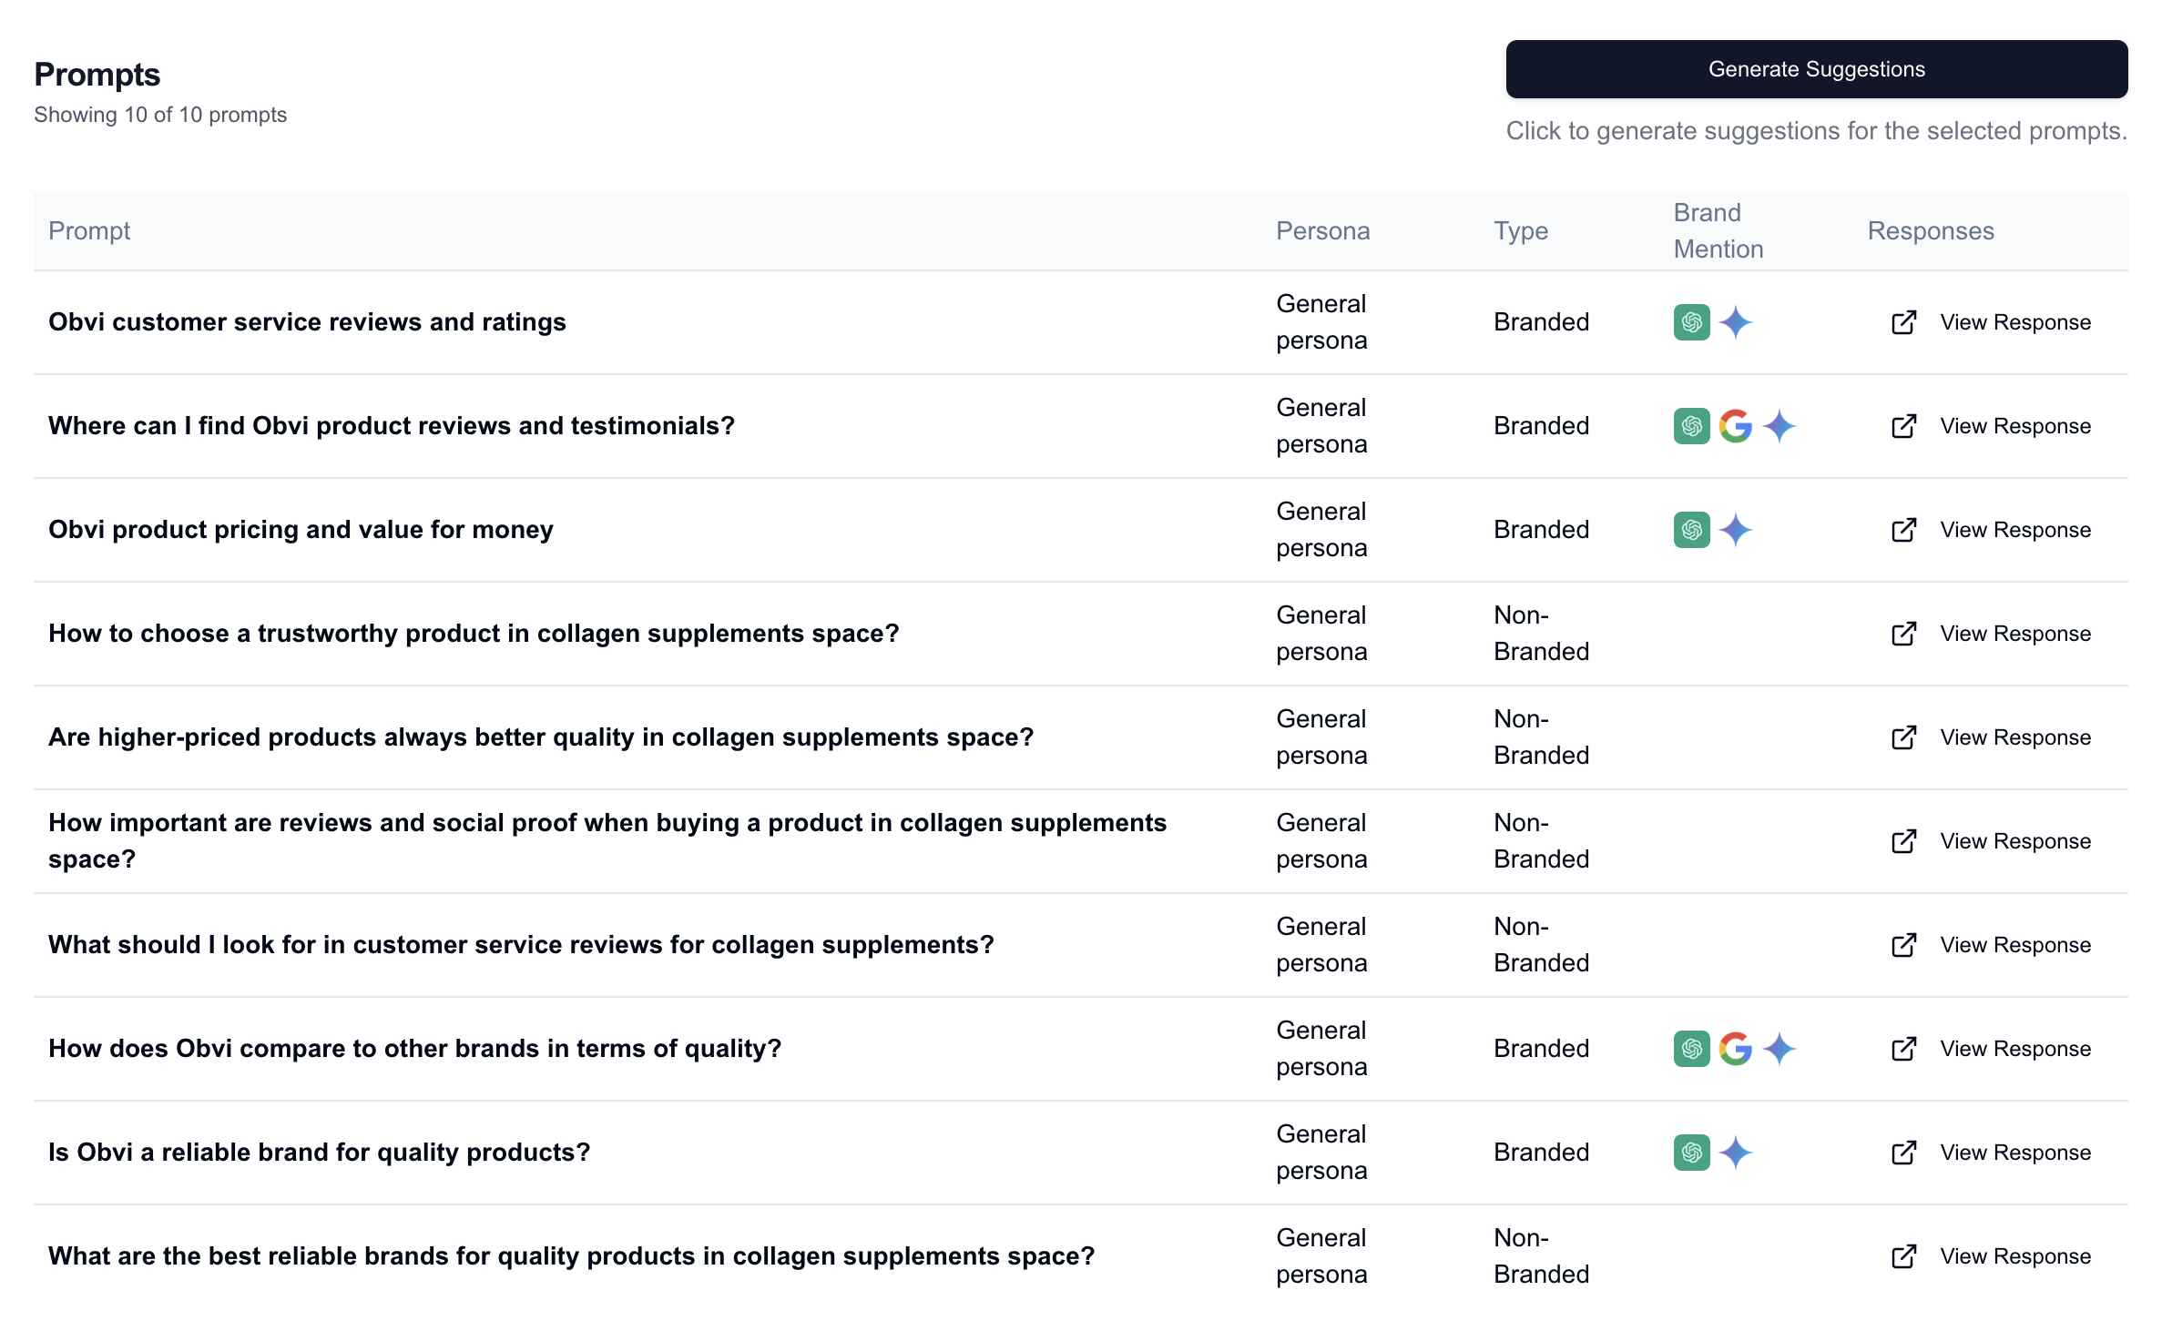
Task: Click 'General persona' in 'Obvi product pricing' row
Action: (1321, 530)
